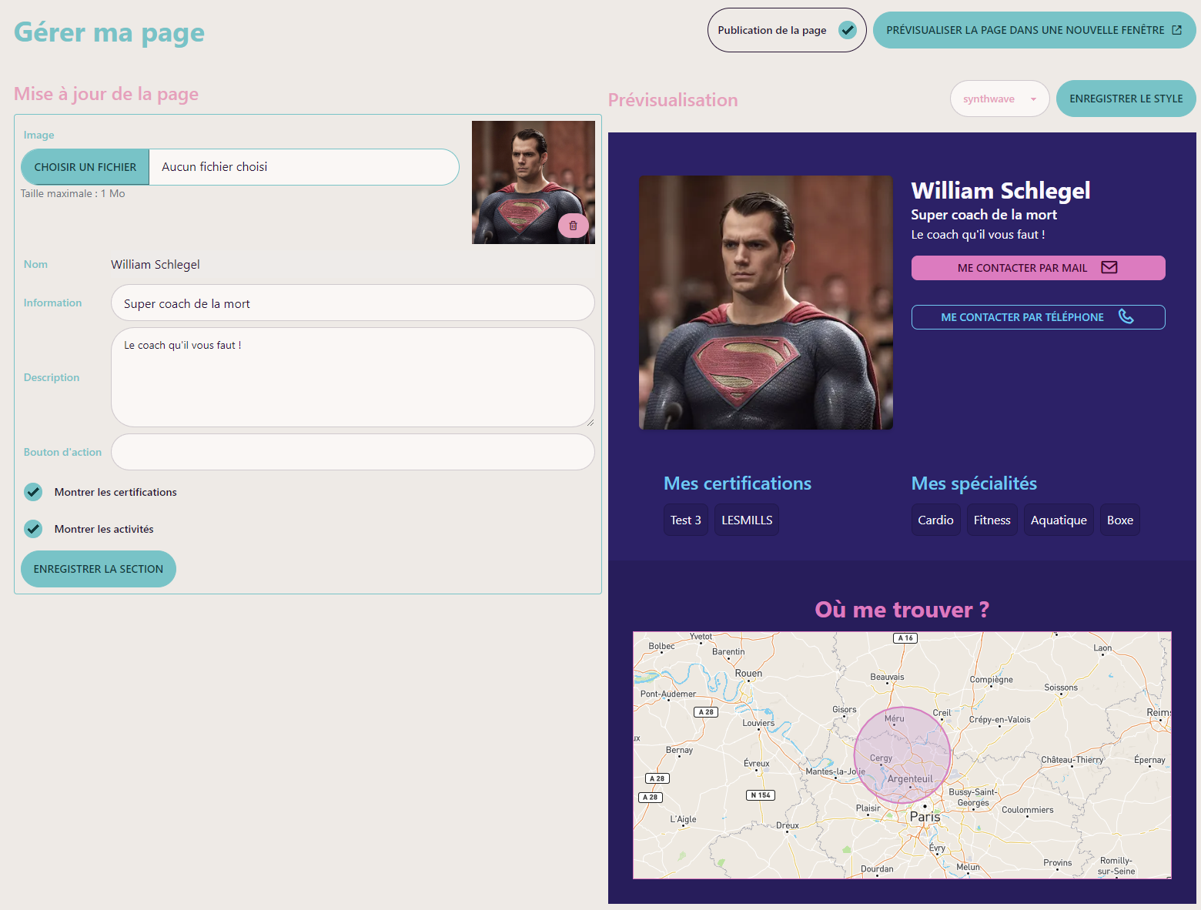Select the Aquatique specialty tag

(1059, 520)
